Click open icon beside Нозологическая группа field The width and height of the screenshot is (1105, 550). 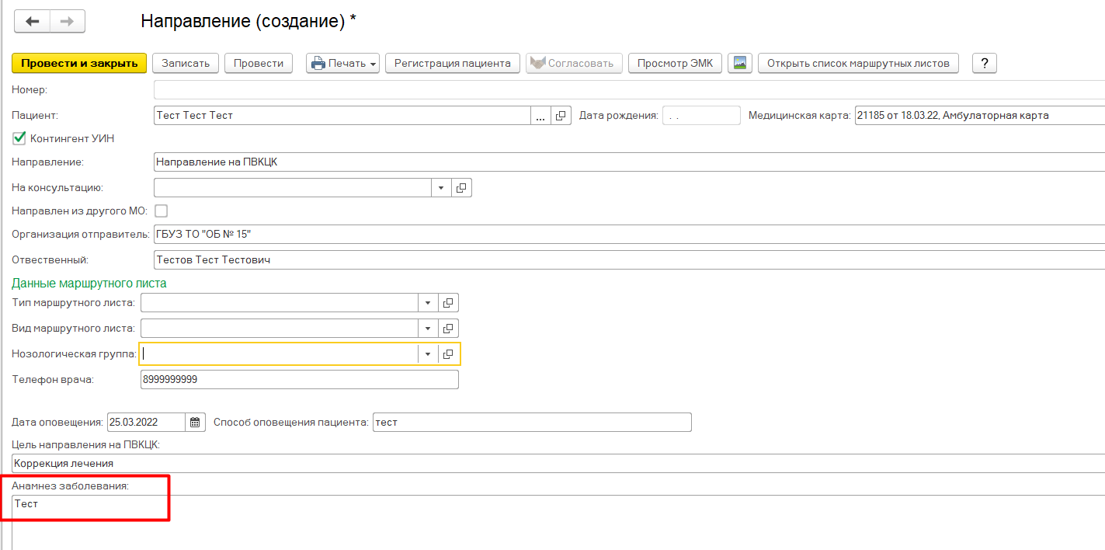(448, 354)
